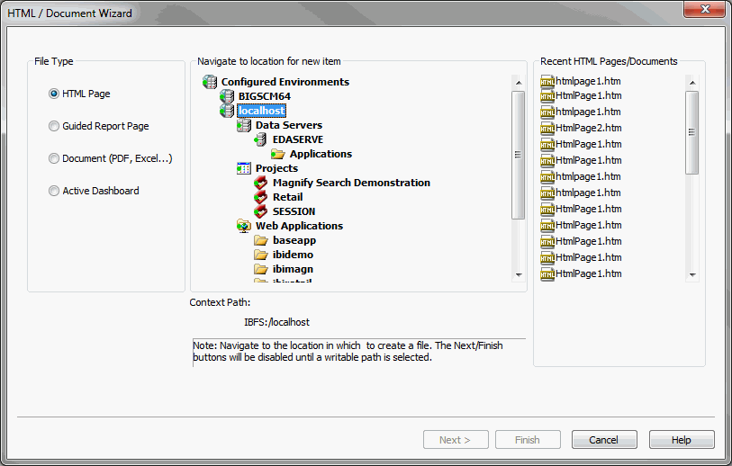Screen dimensions: 732x466
Task: Select the HTML Page radio button
Action: [x=54, y=94]
